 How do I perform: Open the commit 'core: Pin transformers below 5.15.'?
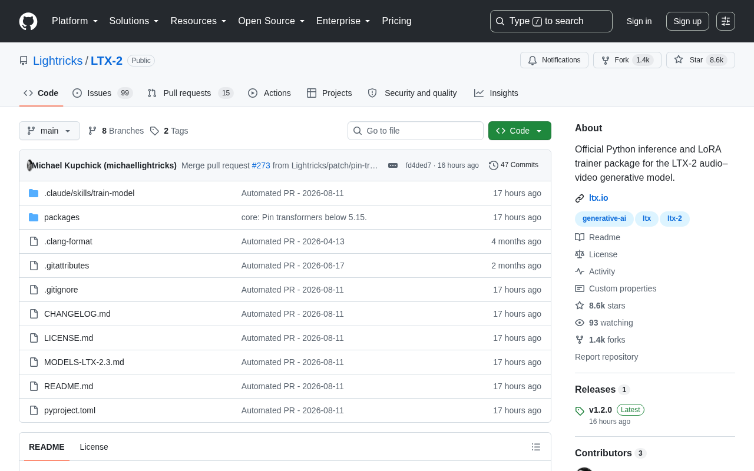click(304, 217)
